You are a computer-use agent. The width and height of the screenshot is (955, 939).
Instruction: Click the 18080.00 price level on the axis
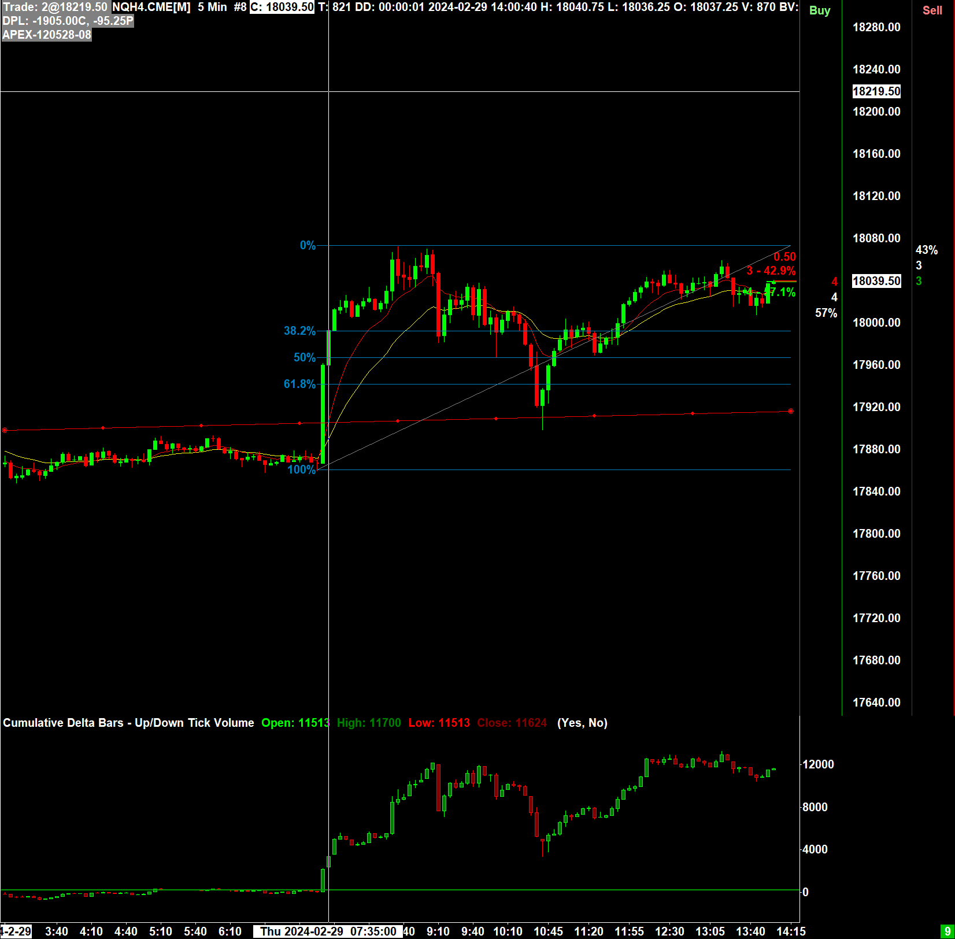[x=876, y=238]
